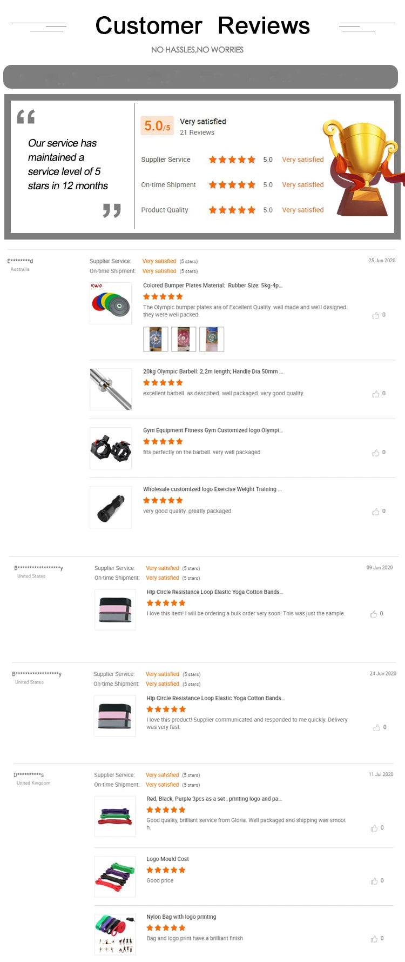The image size is (405, 962).
Task: Like the Red, Black, Purple 3pcs set review
Action: tap(374, 827)
